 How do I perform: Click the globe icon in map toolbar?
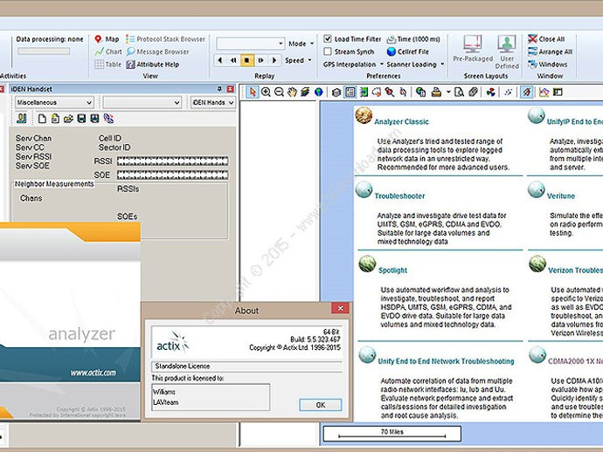318,92
